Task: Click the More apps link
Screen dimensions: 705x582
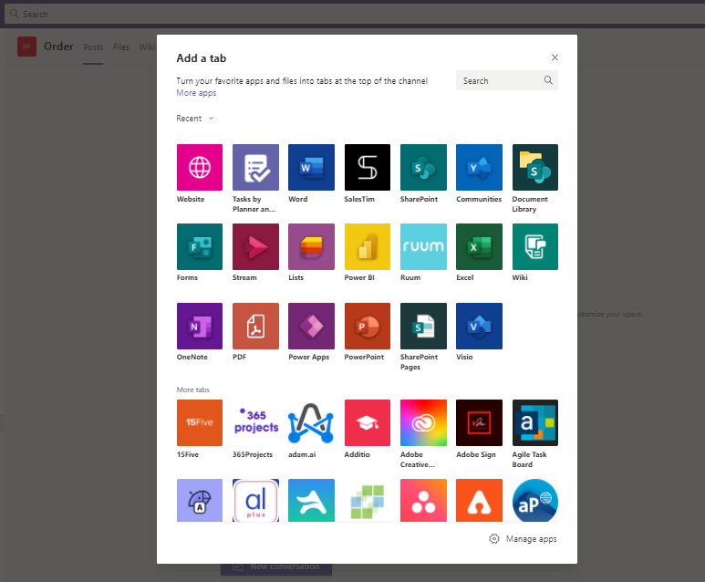Action: (196, 93)
